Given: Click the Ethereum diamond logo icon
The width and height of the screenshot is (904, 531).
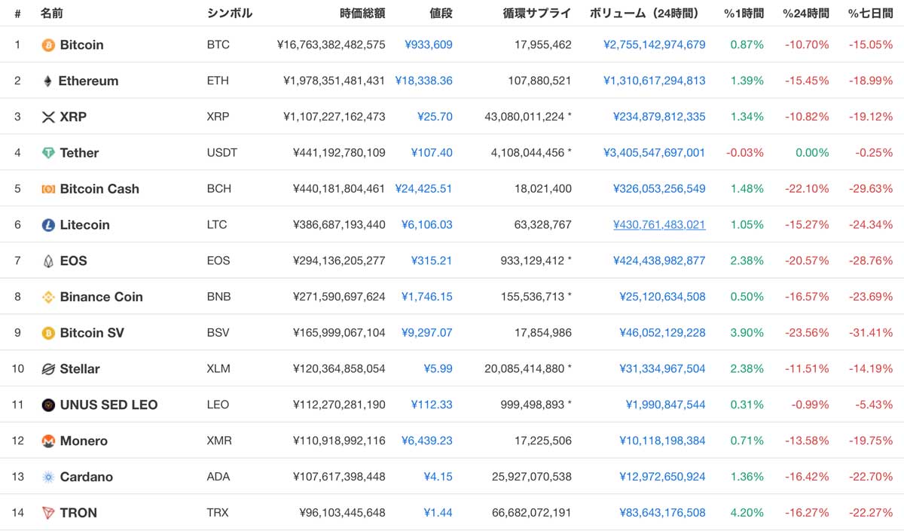Looking at the screenshot, I should coord(48,81).
